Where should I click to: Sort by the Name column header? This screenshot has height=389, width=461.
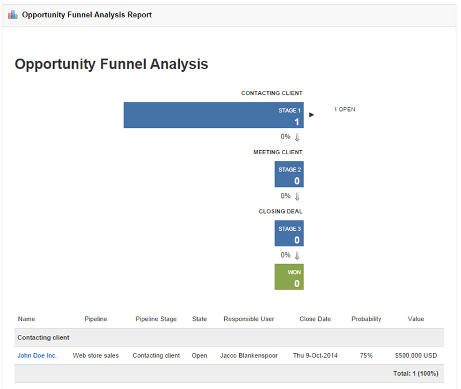(x=27, y=319)
